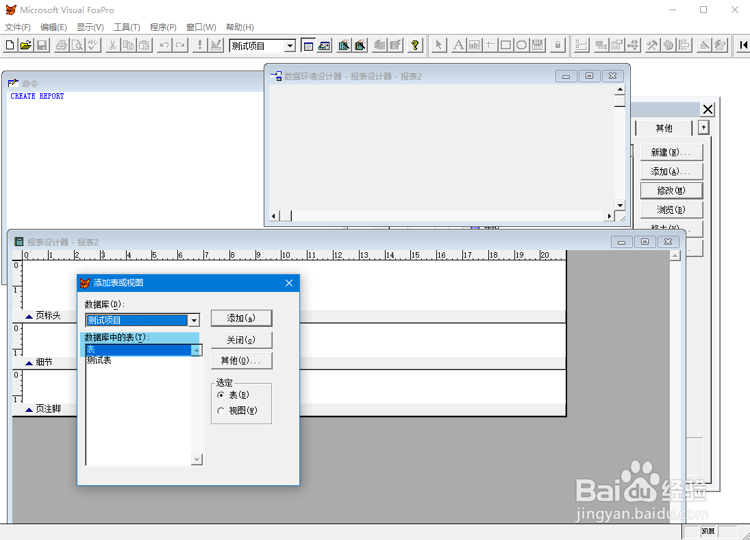Open the toolbar 测试项目 database dropdown
This screenshot has height=540, width=750.
[x=290, y=46]
